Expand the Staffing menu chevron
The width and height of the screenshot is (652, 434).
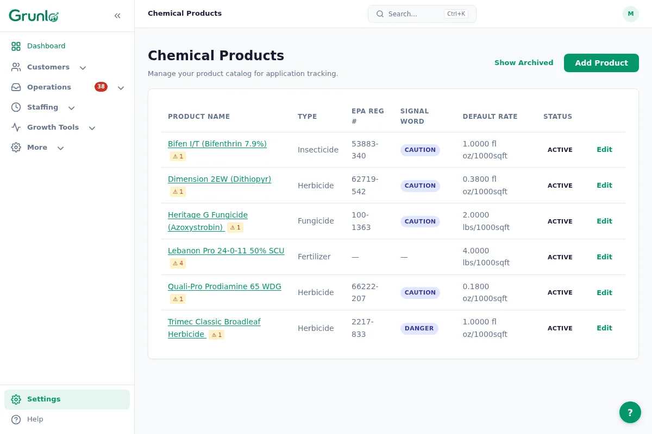click(x=71, y=108)
